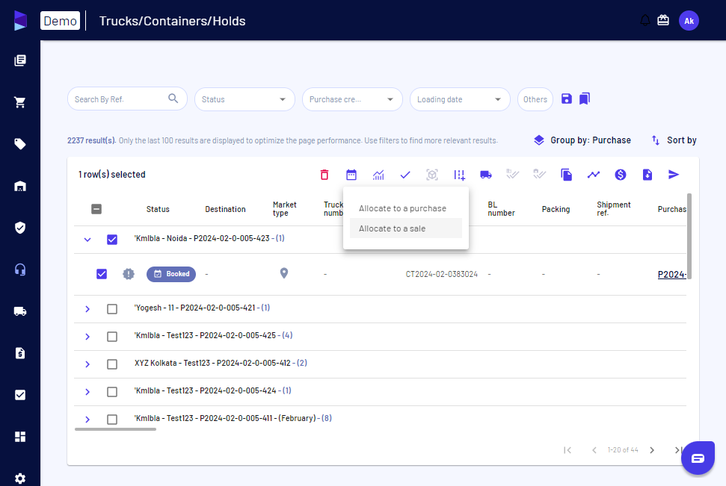
Task: Check 'Kmlbla - Test123 - P2024-02-0-005-424 checkbox
Action: coord(112,392)
